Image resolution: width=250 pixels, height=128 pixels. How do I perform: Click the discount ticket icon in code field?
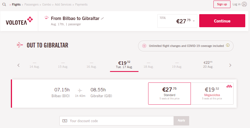pyautogui.click(x=64, y=121)
